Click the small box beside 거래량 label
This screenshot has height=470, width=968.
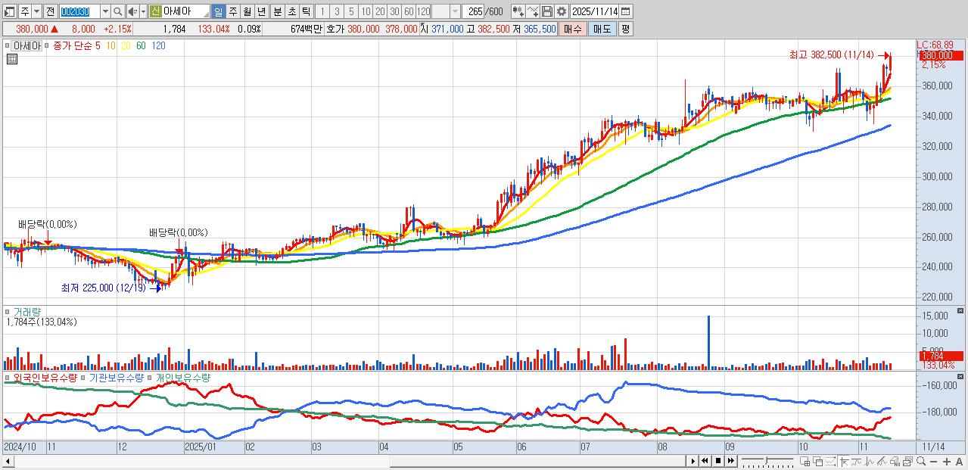pos(8,311)
